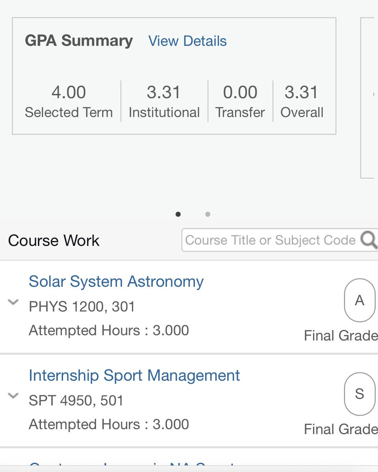Viewport: 378px width, 472px height.
Task: Click the 4.00 Selected Term GPA value
Action: (69, 92)
